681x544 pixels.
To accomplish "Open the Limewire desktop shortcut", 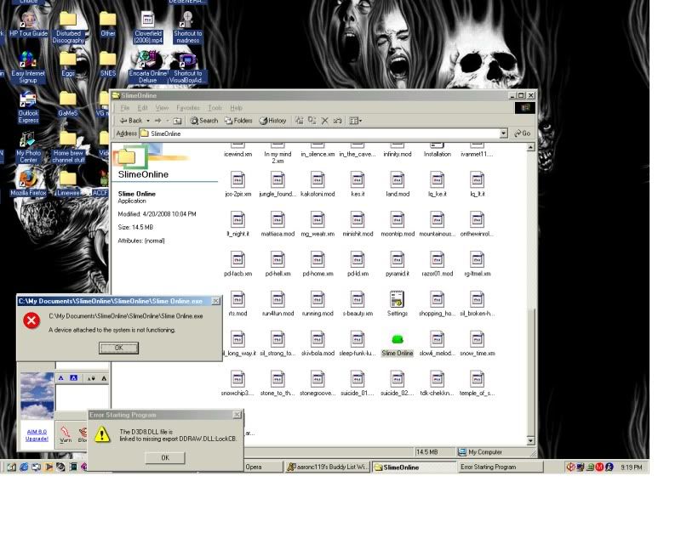I will point(68,179).
